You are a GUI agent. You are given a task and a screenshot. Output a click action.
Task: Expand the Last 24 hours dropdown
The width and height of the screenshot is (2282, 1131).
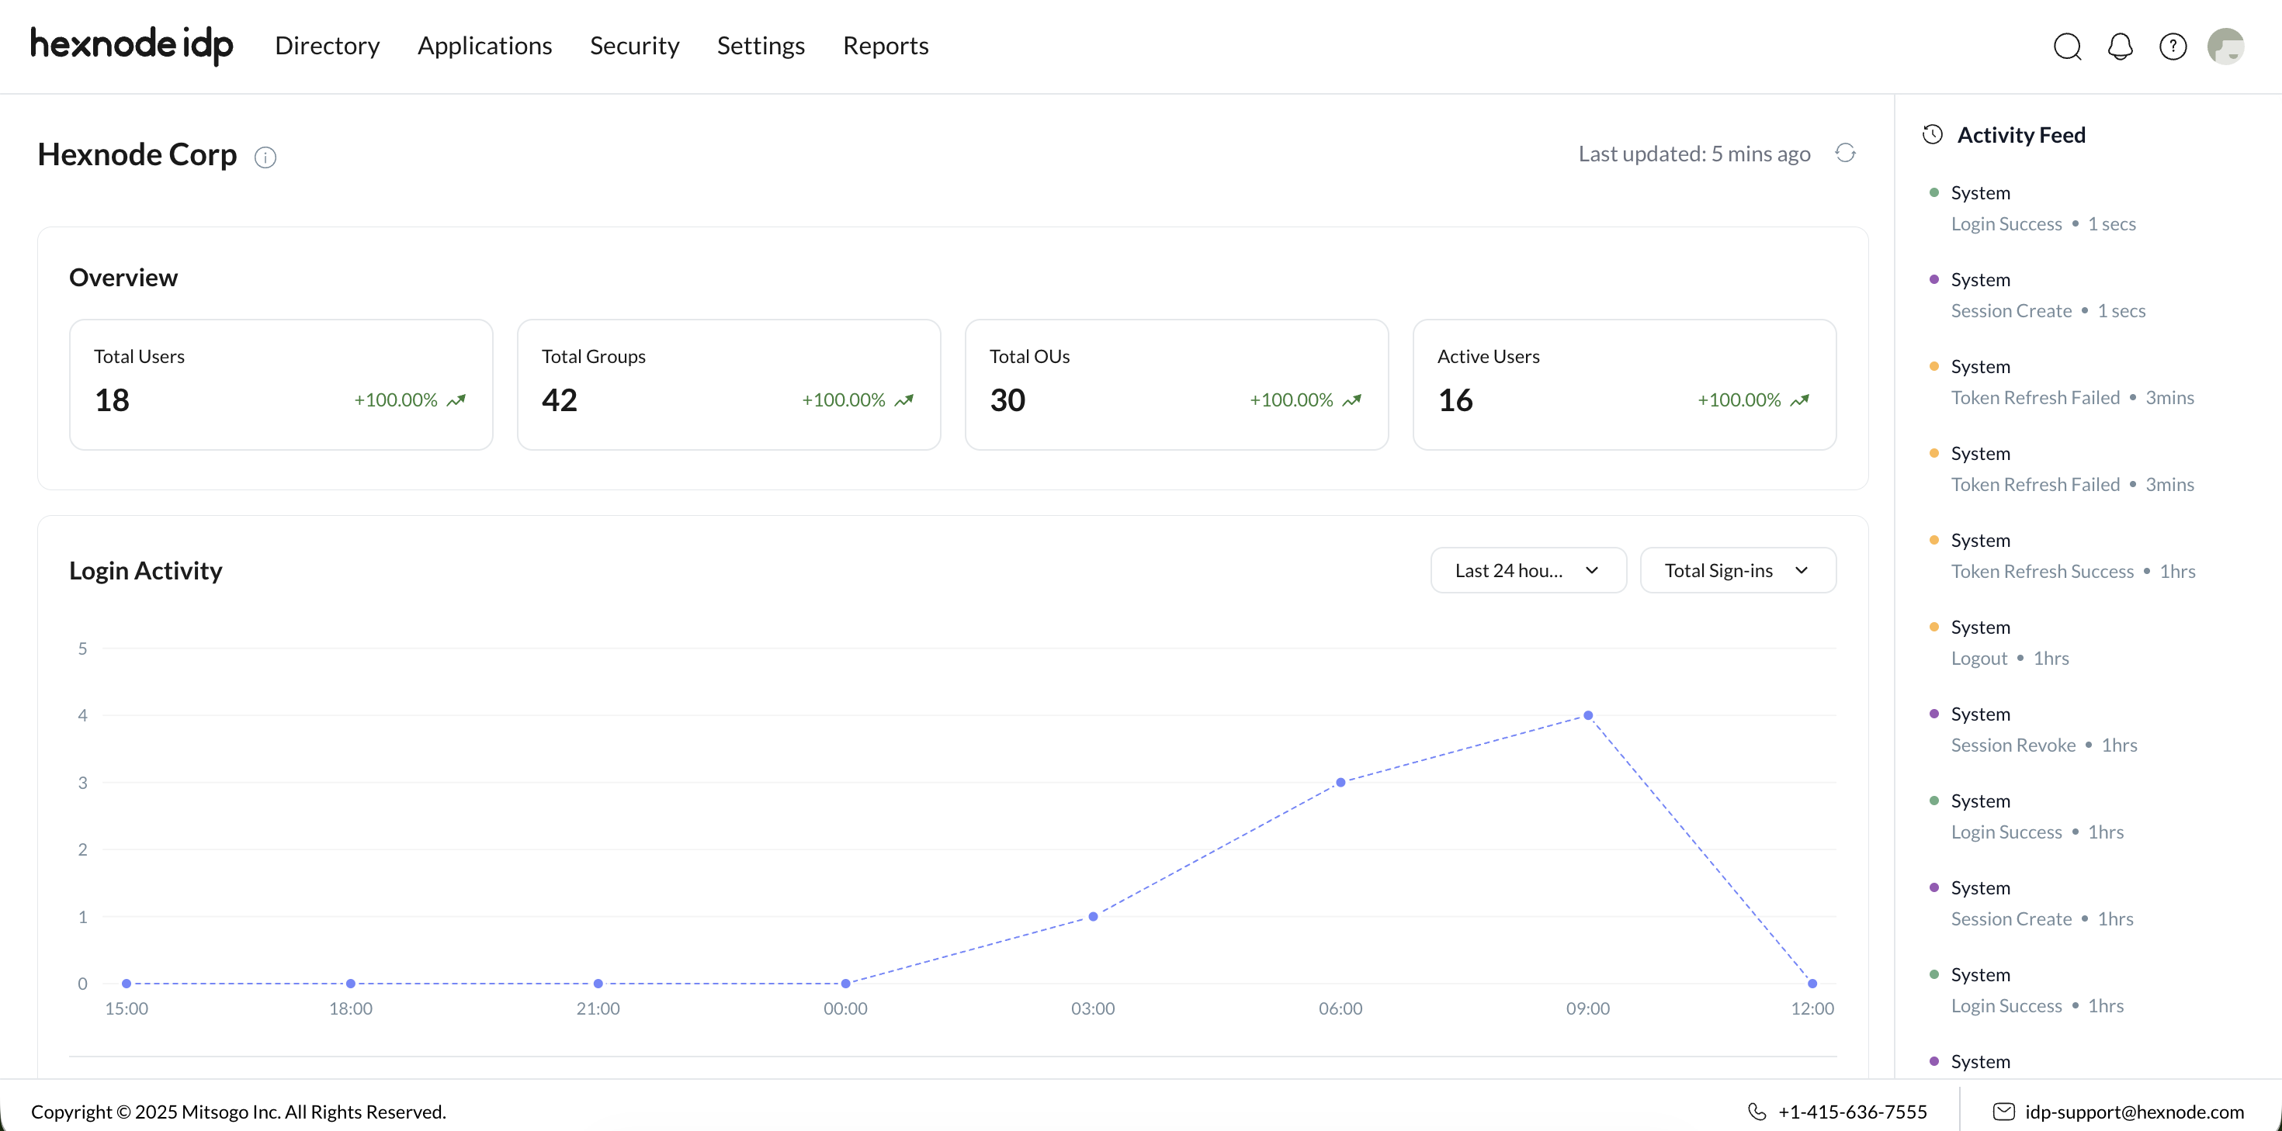(x=1528, y=570)
